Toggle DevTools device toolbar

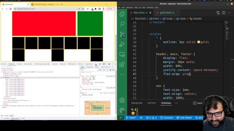5,64
